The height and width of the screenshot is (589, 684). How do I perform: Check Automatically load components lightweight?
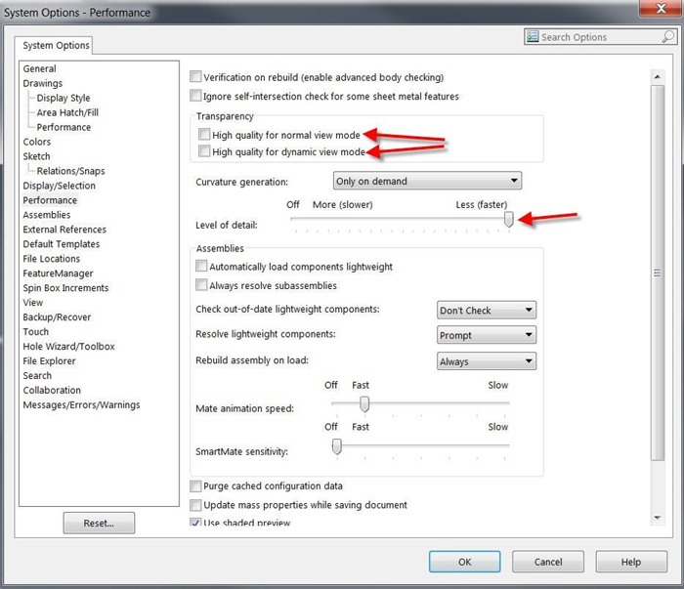click(202, 267)
